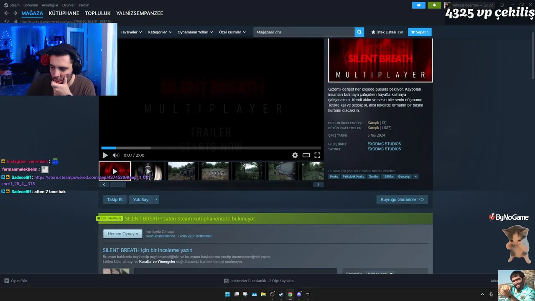Viewport: 535px width, 301px height.
Task: Select the first red trailer thumbnail
Action: (x=115, y=171)
